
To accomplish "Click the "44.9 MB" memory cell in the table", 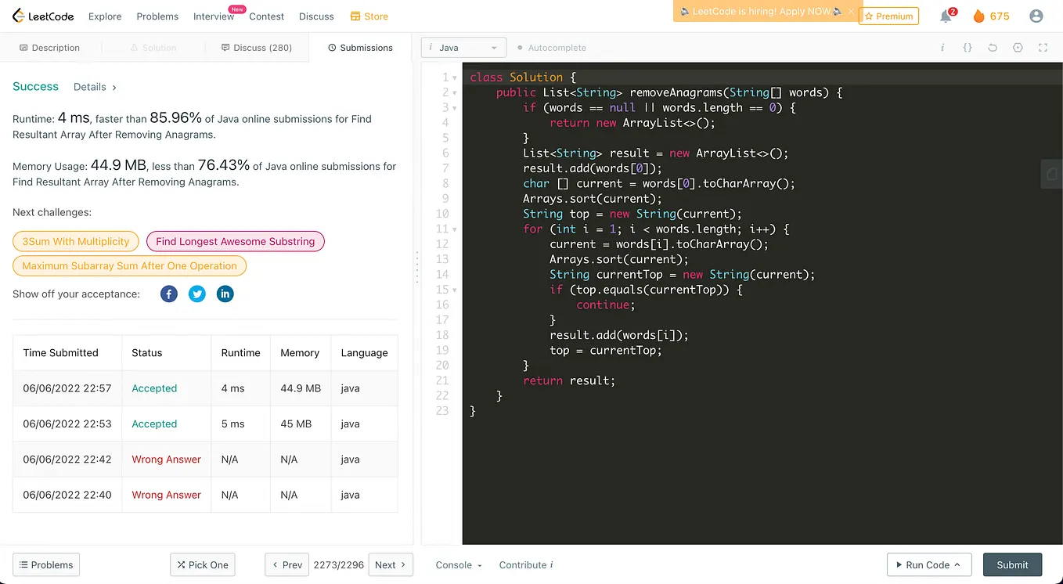I will (301, 388).
